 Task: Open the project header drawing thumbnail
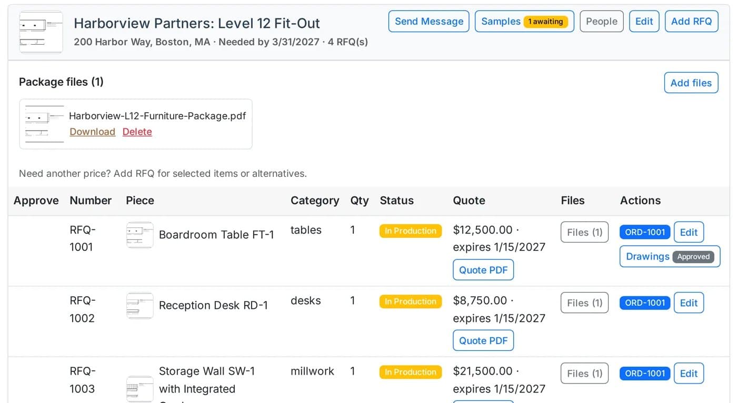pos(41,32)
